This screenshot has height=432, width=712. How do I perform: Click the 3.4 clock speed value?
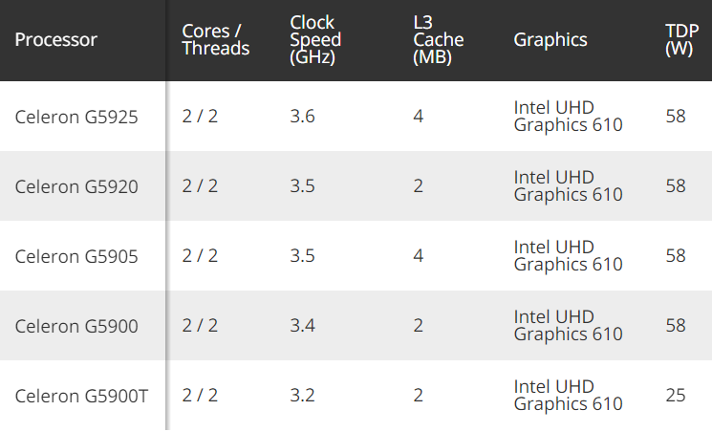pyautogui.click(x=302, y=326)
